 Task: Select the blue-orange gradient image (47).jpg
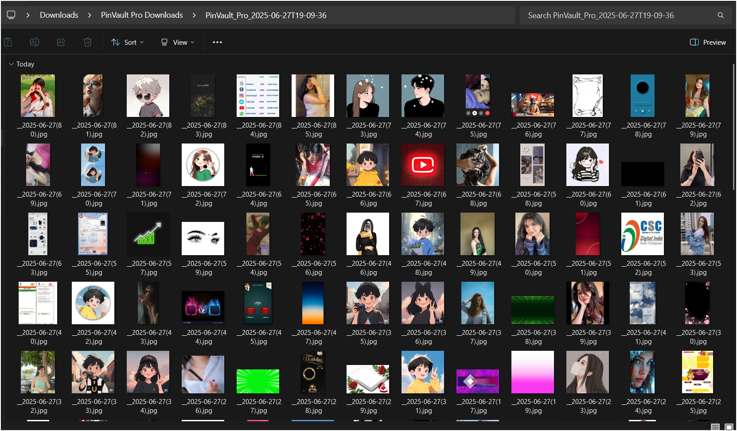pyautogui.click(x=313, y=303)
